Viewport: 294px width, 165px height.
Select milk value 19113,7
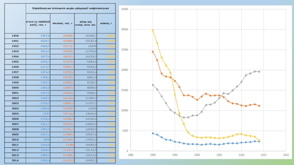click(x=69, y=46)
